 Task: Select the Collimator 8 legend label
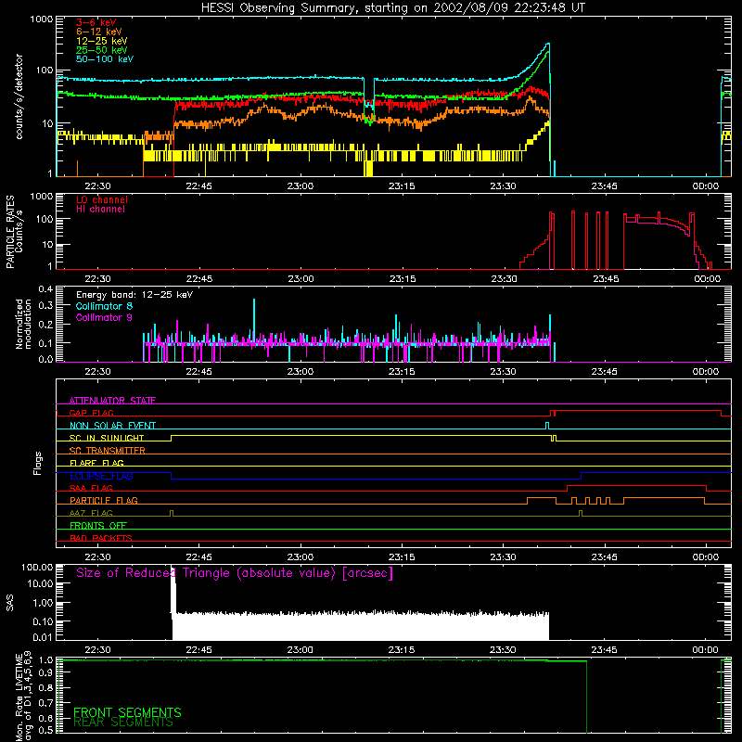104,306
